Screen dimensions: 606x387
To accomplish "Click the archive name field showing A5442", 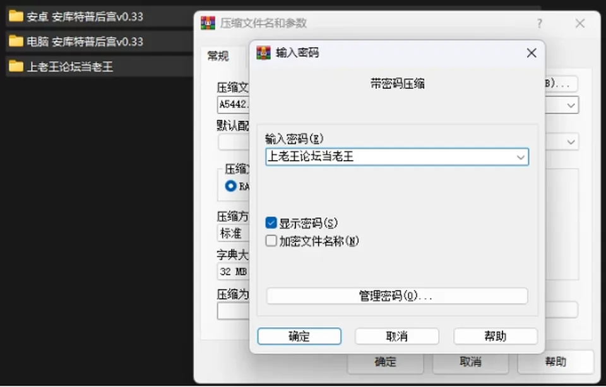I will (x=234, y=105).
